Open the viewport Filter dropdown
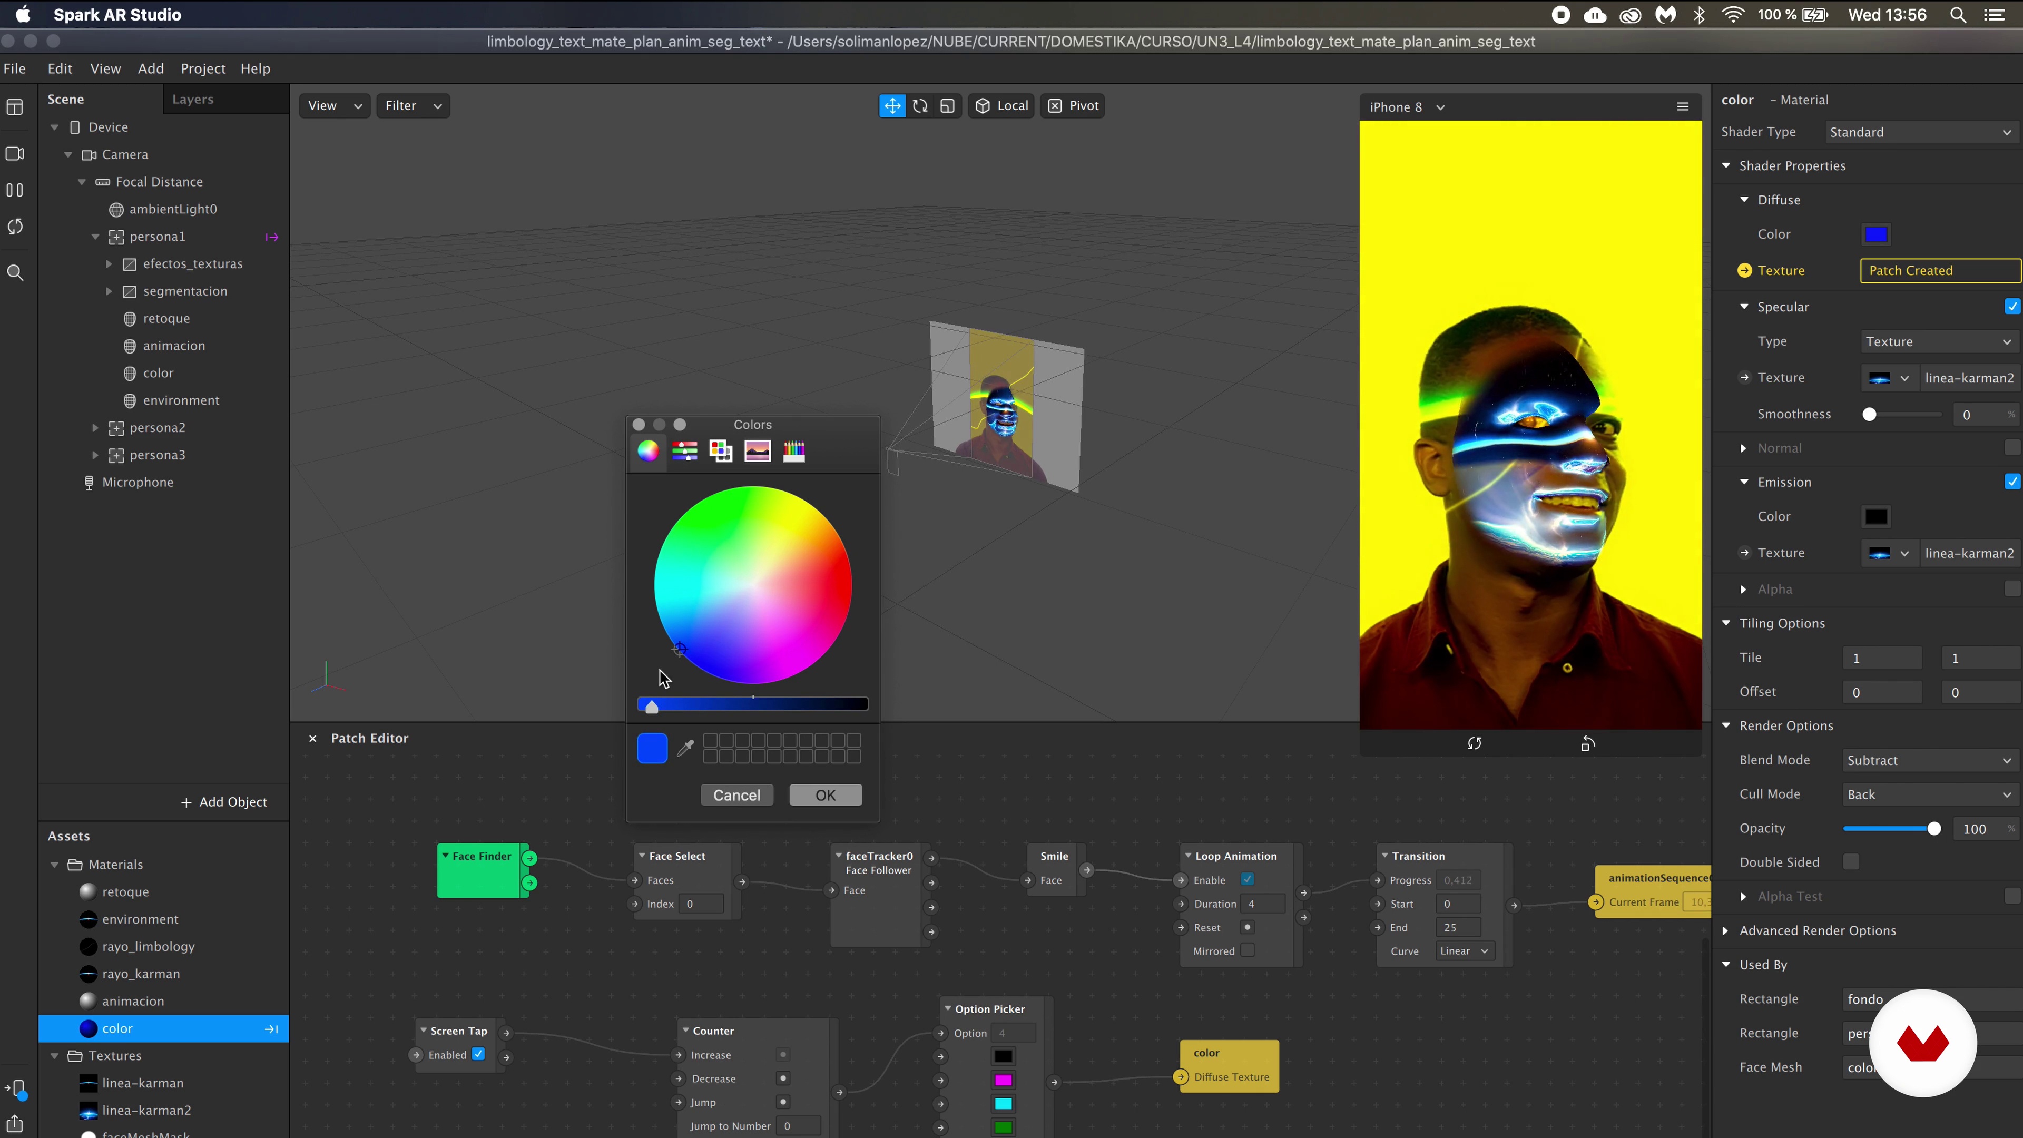Image resolution: width=2023 pixels, height=1138 pixels. (x=413, y=106)
